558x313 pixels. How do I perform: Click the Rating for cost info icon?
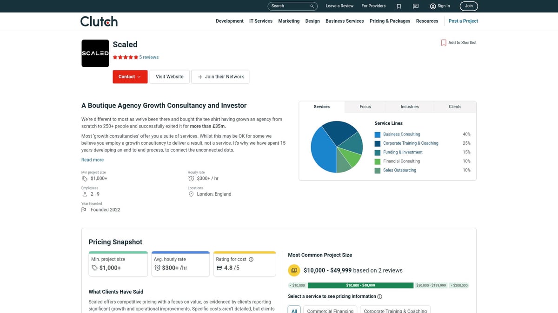(251, 259)
